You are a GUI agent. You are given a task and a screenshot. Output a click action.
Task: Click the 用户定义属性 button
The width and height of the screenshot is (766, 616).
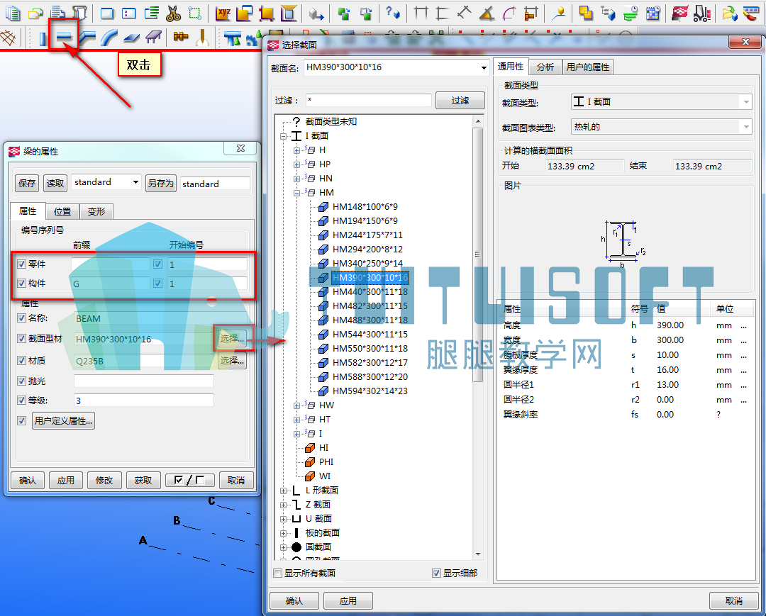(64, 421)
